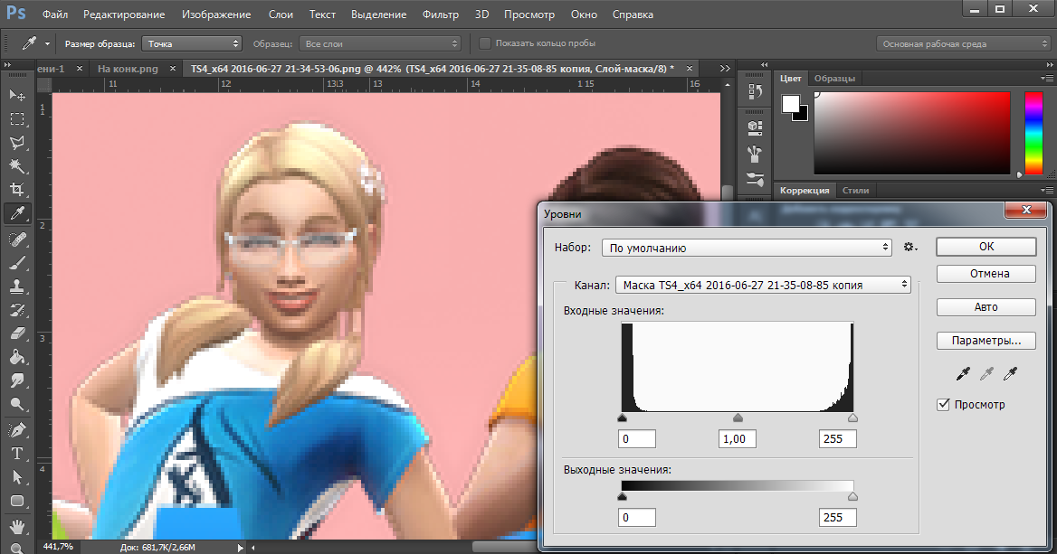This screenshot has height=554, width=1057.
Task: Open the Набор preset dropdown
Action: [x=747, y=248]
